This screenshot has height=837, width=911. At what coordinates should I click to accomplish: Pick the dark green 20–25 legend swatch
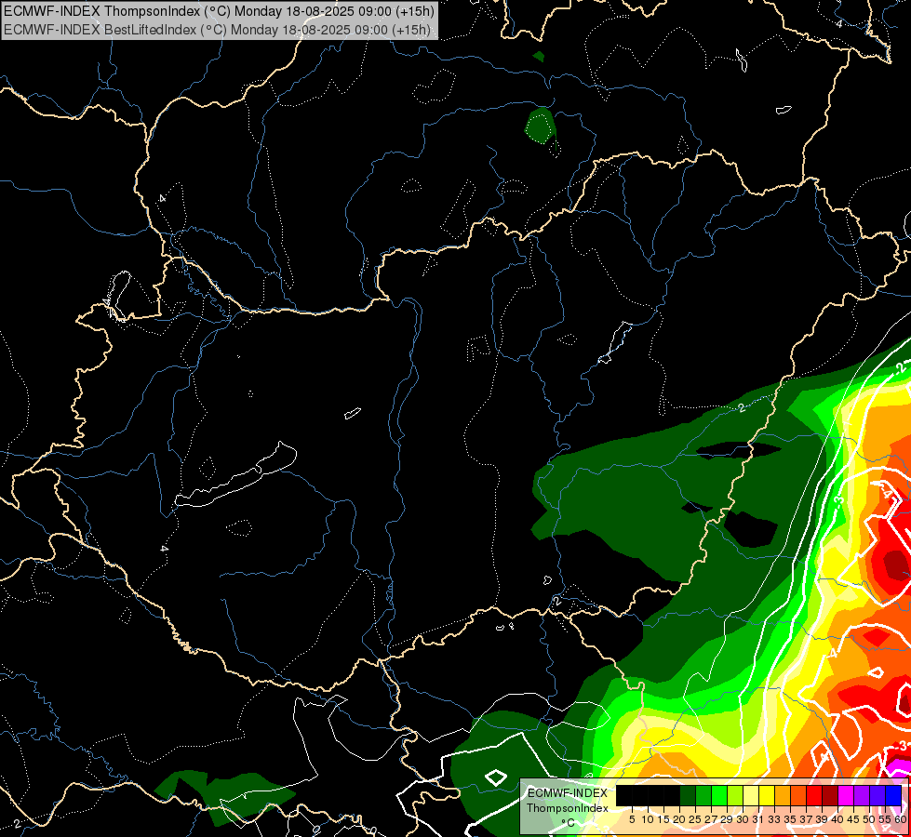pyautogui.click(x=688, y=795)
